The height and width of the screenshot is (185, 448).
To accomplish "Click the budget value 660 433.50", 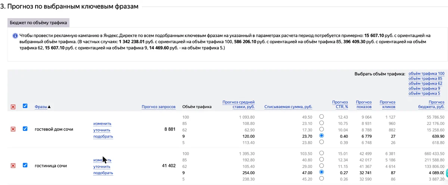I will pyautogui.click(x=433, y=154).
